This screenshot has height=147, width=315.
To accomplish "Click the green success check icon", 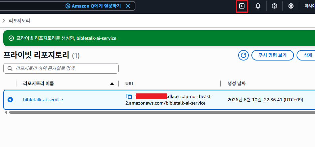I will point(11,38).
